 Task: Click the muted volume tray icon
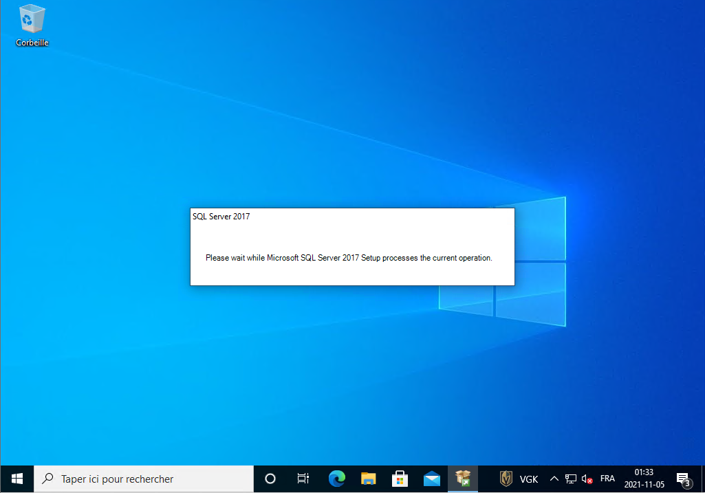point(587,479)
